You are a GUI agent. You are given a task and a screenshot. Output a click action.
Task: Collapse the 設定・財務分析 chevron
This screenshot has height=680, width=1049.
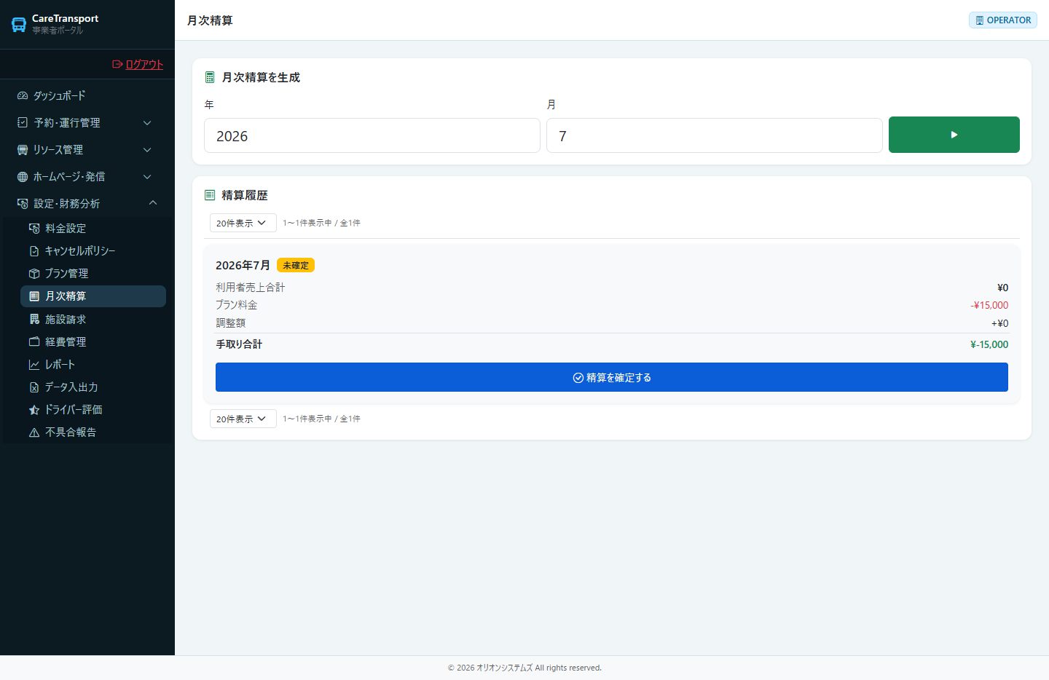point(153,202)
